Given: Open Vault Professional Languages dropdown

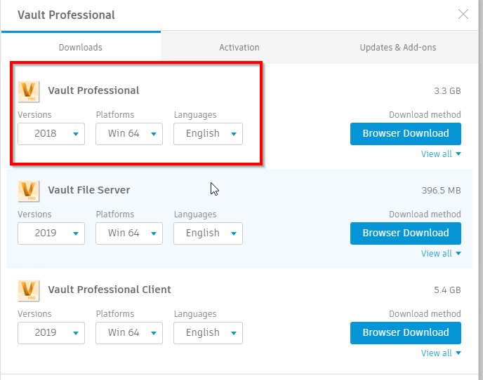Looking at the screenshot, I should coord(208,134).
